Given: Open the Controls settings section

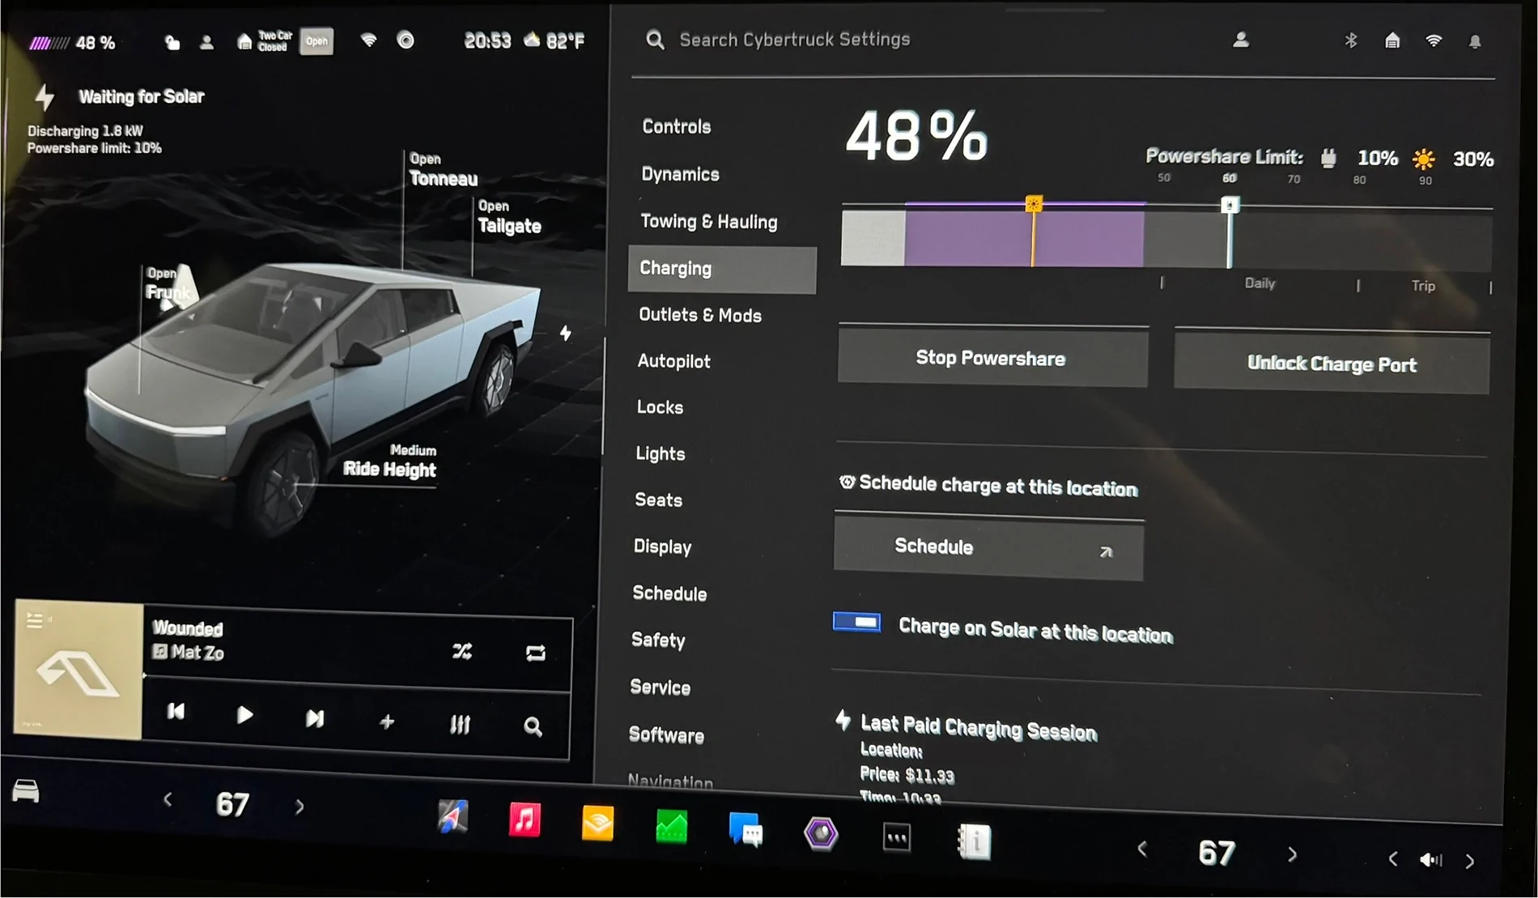Looking at the screenshot, I should pyautogui.click(x=676, y=127).
